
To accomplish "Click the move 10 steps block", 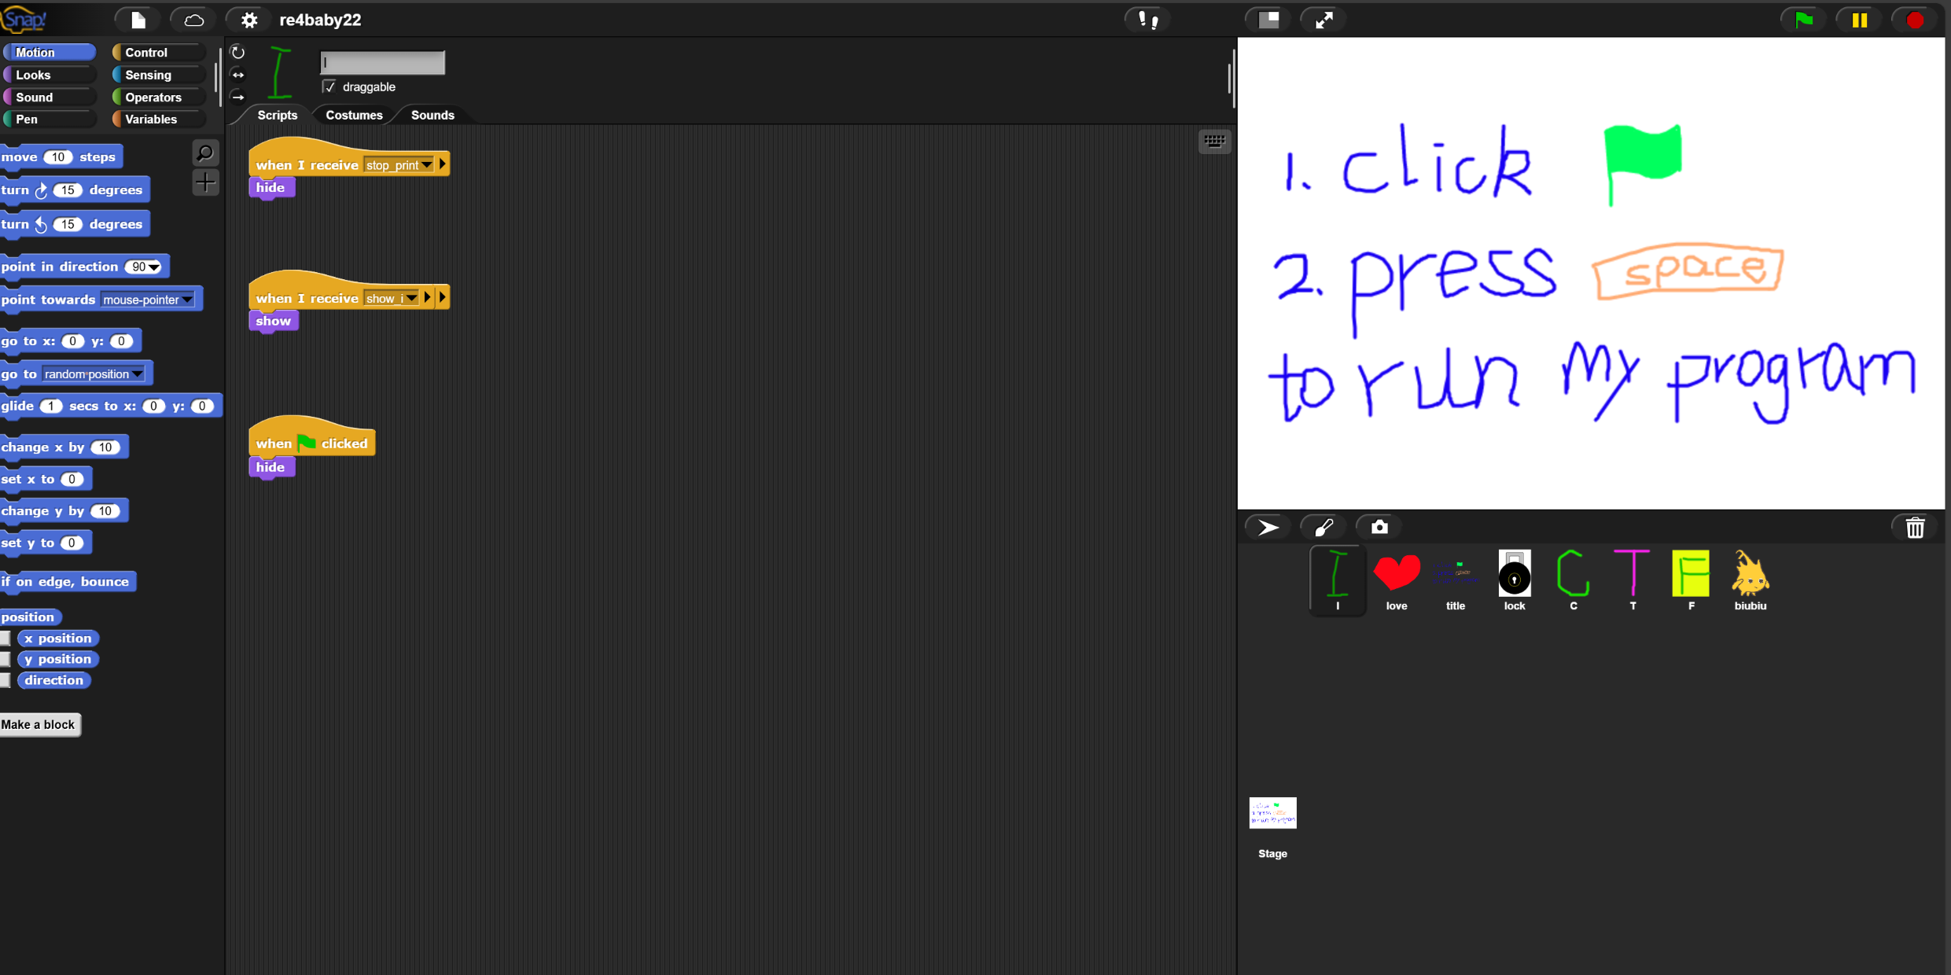I will click(x=60, y=157).
